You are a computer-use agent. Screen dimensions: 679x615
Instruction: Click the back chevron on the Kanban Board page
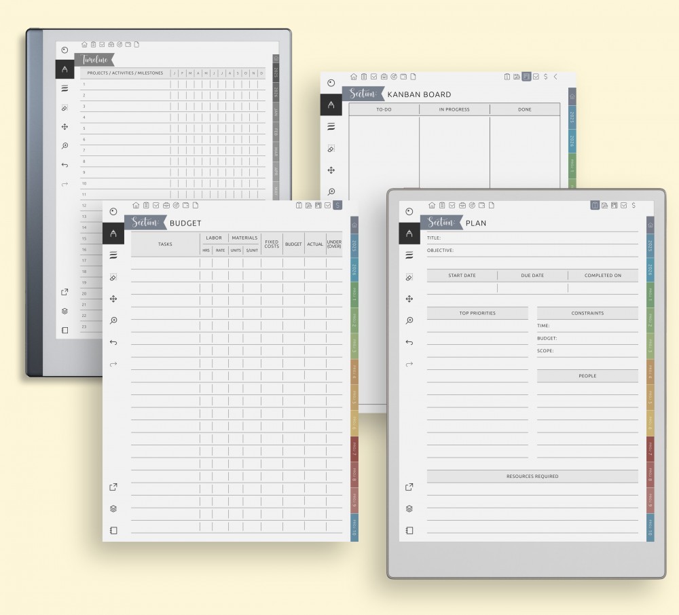click(x=555, y=77)
